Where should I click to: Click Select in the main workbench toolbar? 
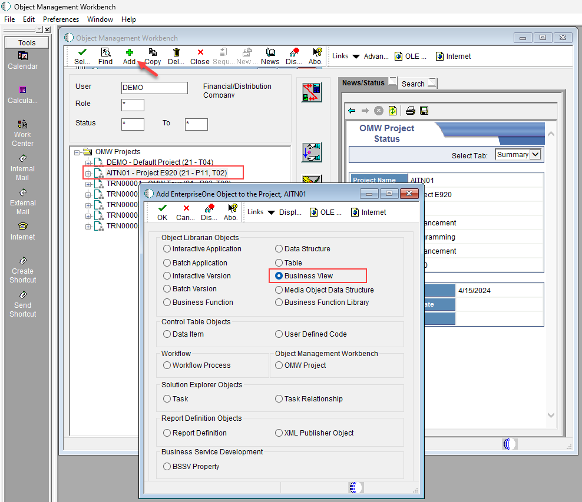point(82,56)
